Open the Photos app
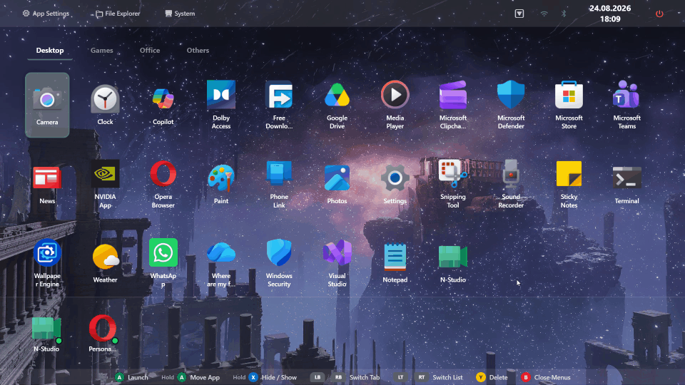This screenshot has width=685, height=385. 337,184
